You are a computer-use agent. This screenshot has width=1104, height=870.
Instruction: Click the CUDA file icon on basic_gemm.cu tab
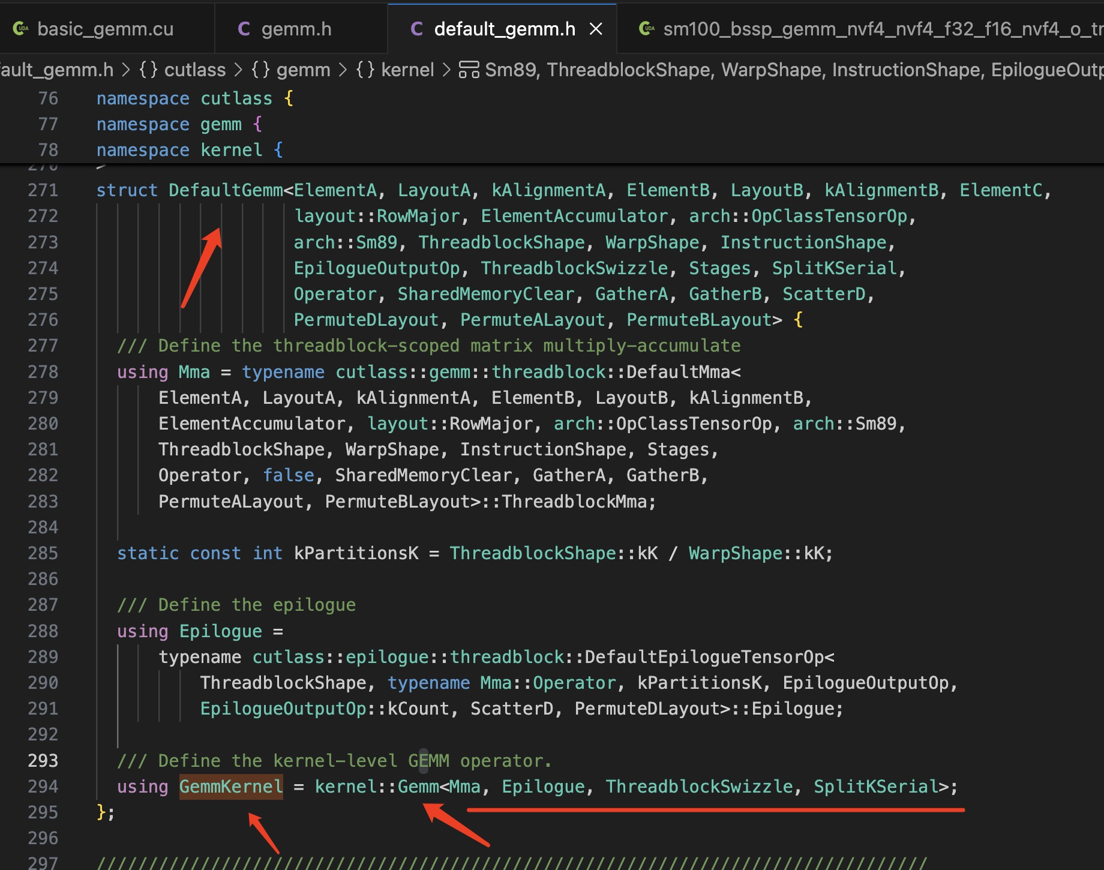tap(21, 29)
